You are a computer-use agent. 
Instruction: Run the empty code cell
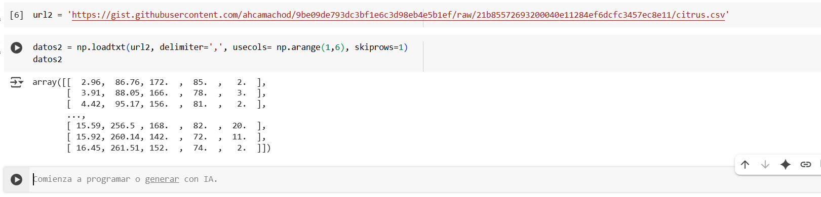click(x=17, y=179)
